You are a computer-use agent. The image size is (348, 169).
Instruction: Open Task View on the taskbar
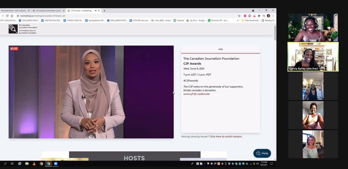pos(12,163)
